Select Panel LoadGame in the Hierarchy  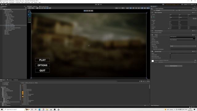click(11, 29)
